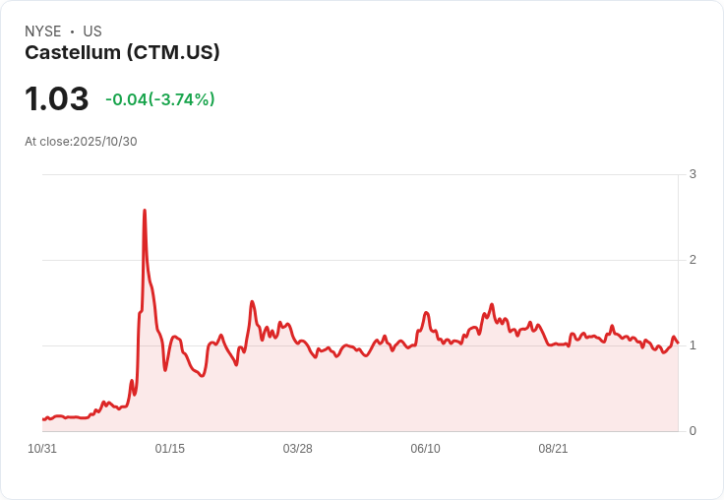Click the y-axis label 2
The width and height of the screenshot is (724, 500).
pyautogui.click(x=693, y=260)
